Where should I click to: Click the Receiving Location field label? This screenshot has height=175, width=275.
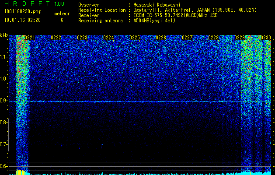click(102, 10)
